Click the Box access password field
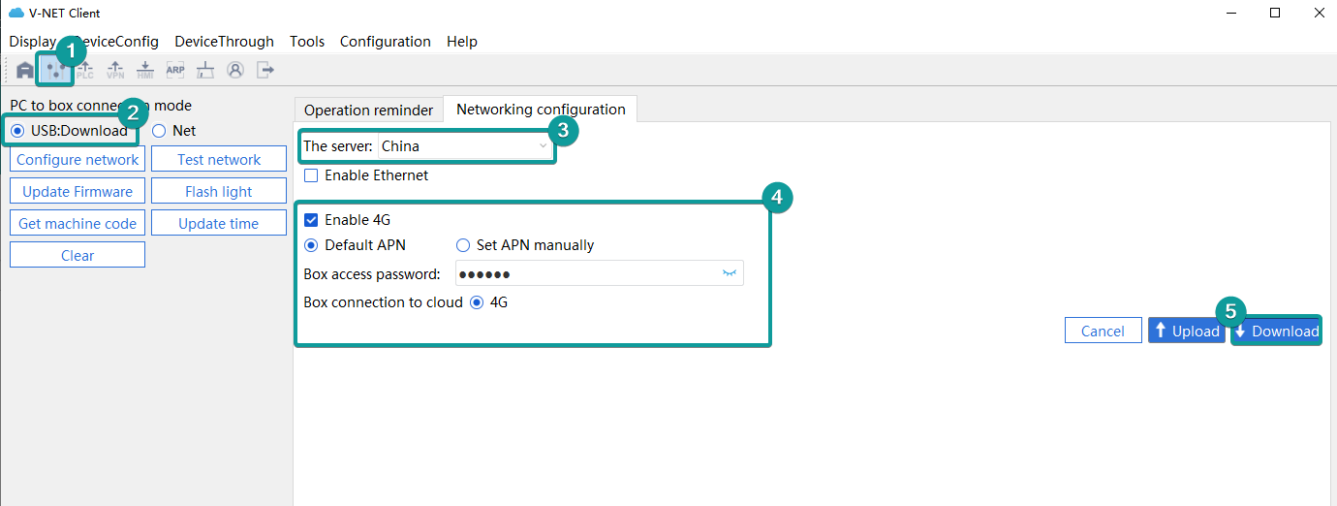 586,273
